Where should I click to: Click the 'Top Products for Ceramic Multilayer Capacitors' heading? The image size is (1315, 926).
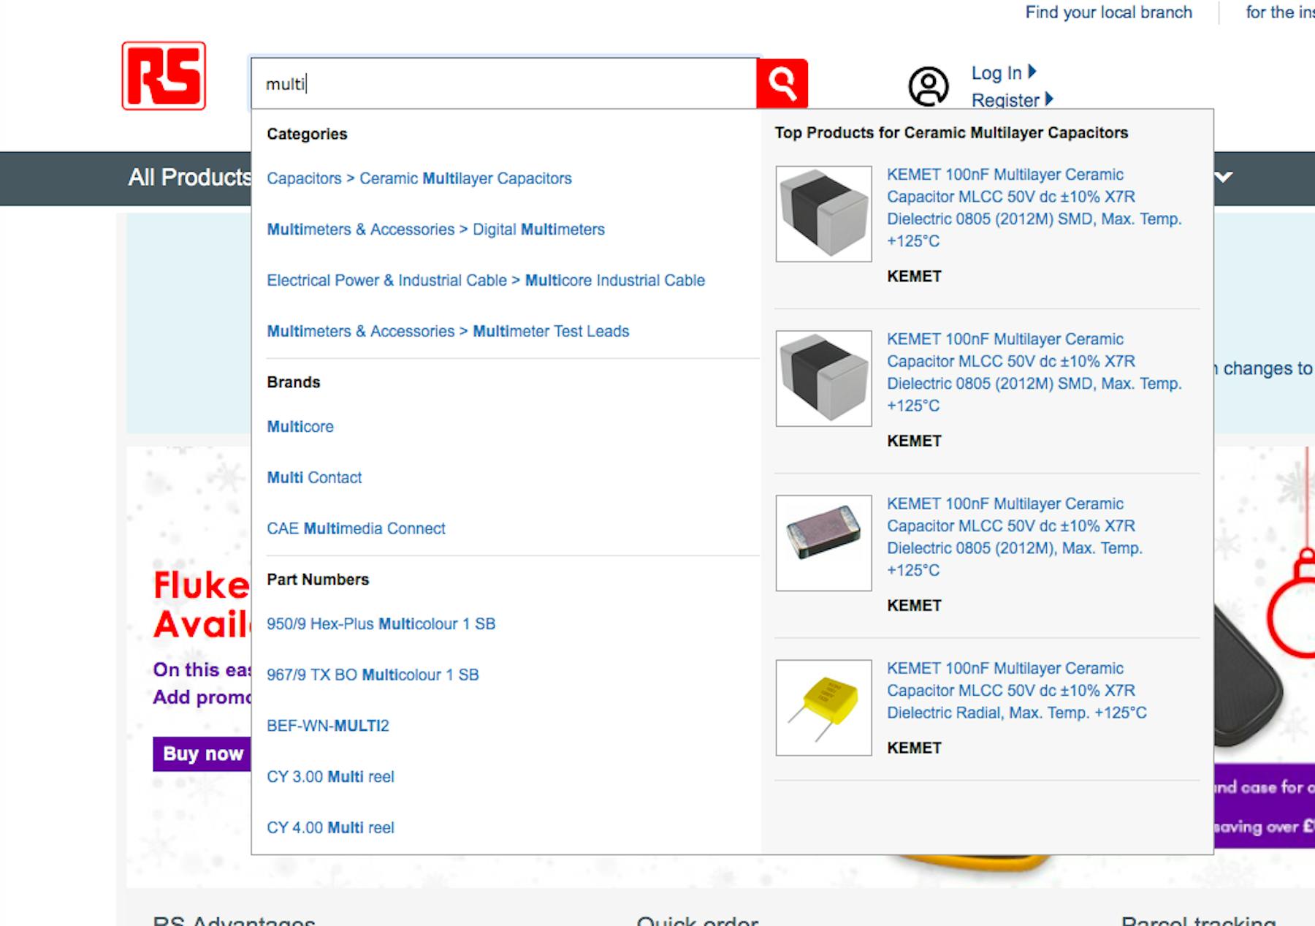pyautogui.click(x=951, y=133)
